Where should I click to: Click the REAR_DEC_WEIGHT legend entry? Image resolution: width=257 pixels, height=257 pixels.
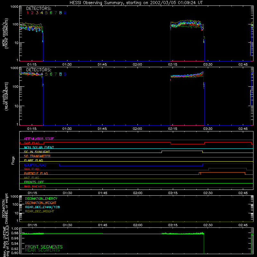tap(40, 211)
